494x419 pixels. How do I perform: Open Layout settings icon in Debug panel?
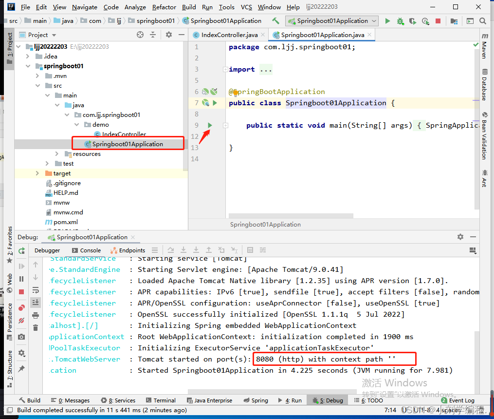coord(473,250)
